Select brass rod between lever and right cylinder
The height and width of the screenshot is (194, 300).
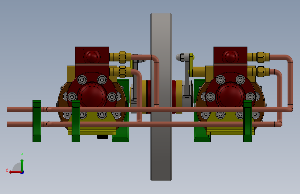[x=198, y=72]
